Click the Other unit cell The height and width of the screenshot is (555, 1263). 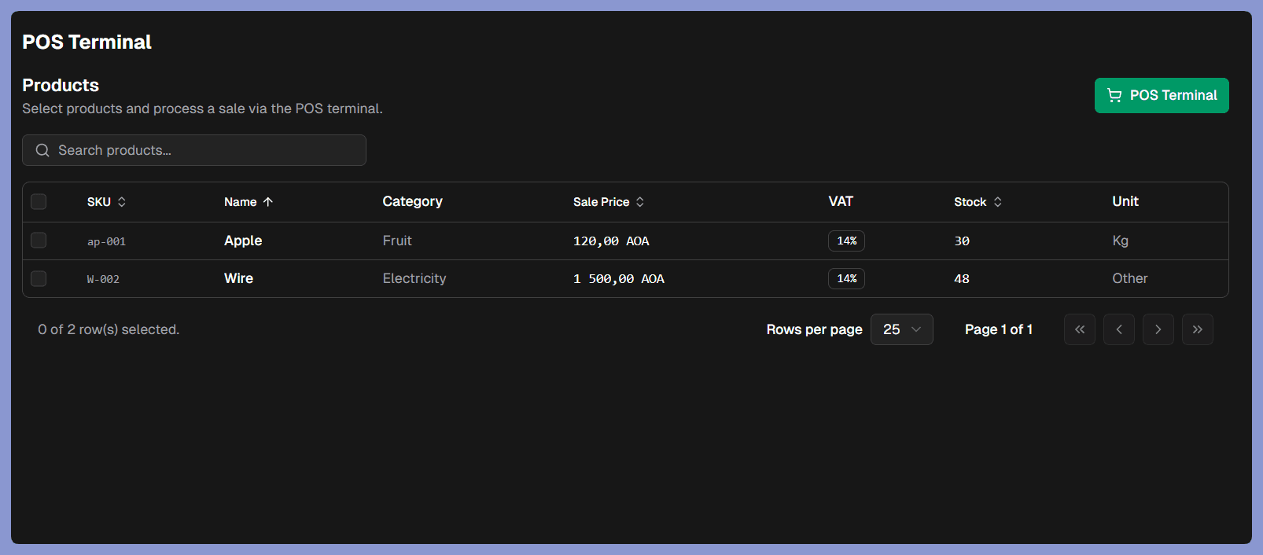(x=1130, y=278)
